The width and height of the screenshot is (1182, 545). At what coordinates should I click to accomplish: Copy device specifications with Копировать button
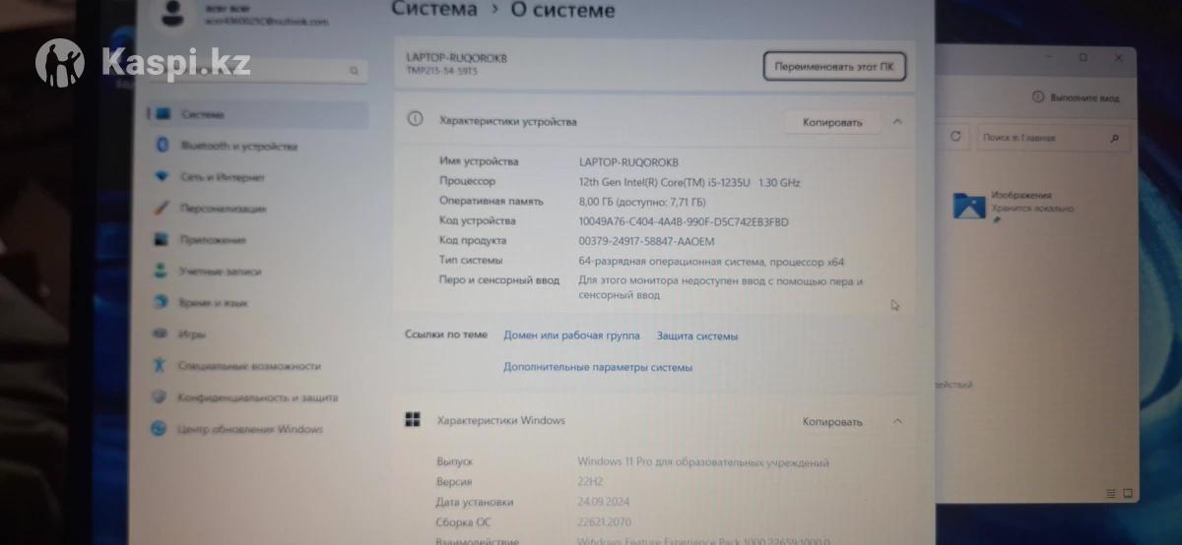[x=832, y=122]
